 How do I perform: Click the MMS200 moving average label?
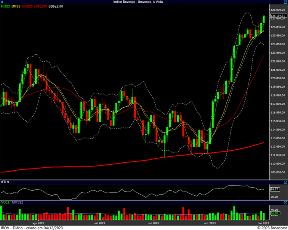pyautogui.click(x=40, y=7)
